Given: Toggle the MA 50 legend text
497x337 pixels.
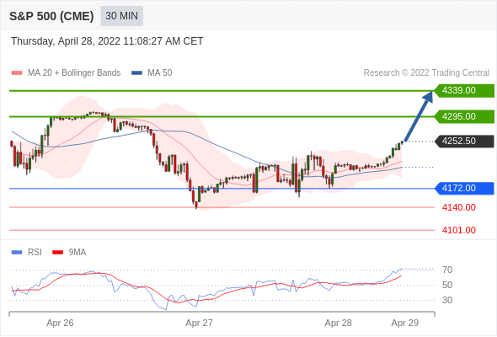Looking at the screenshot, I should (160, 73).
